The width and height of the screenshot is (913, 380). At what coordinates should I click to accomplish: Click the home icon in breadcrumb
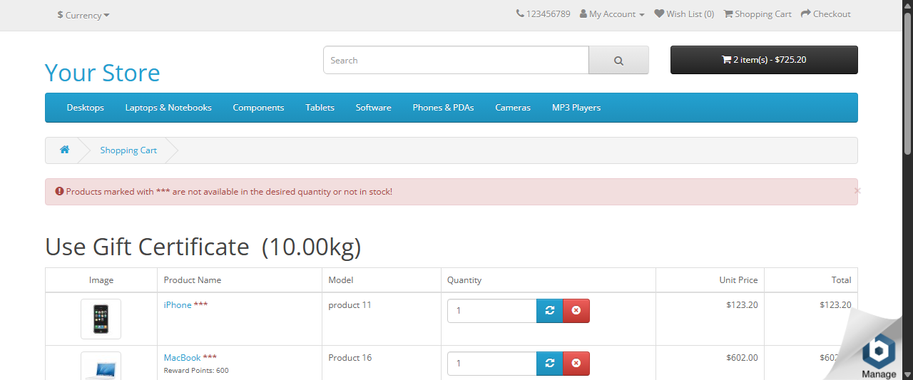64,150
